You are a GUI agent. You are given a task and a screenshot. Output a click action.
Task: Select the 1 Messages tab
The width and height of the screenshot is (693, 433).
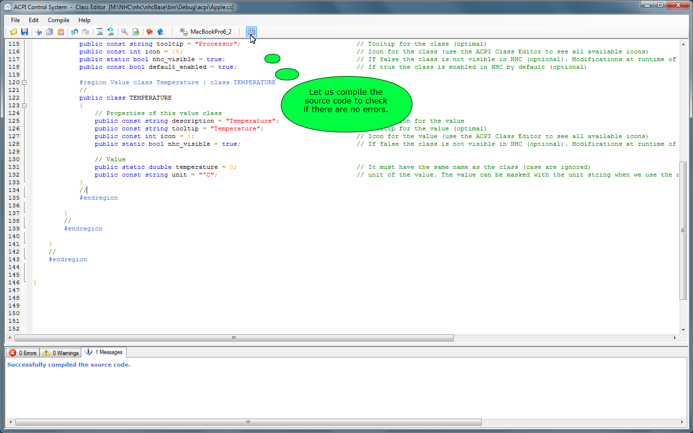click(104, 352)
